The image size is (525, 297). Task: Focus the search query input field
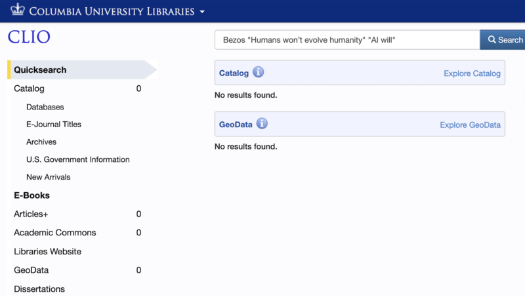point(347,40)
